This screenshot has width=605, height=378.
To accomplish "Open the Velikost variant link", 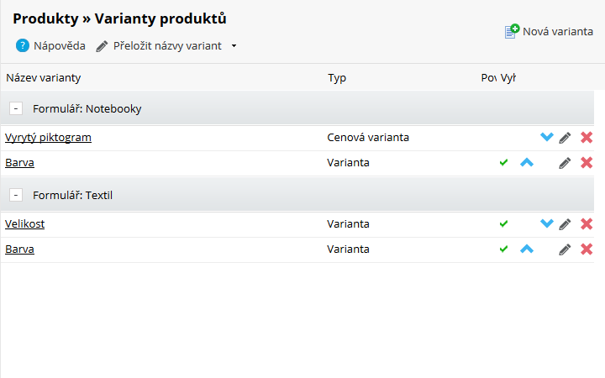I will coord(24,223).
